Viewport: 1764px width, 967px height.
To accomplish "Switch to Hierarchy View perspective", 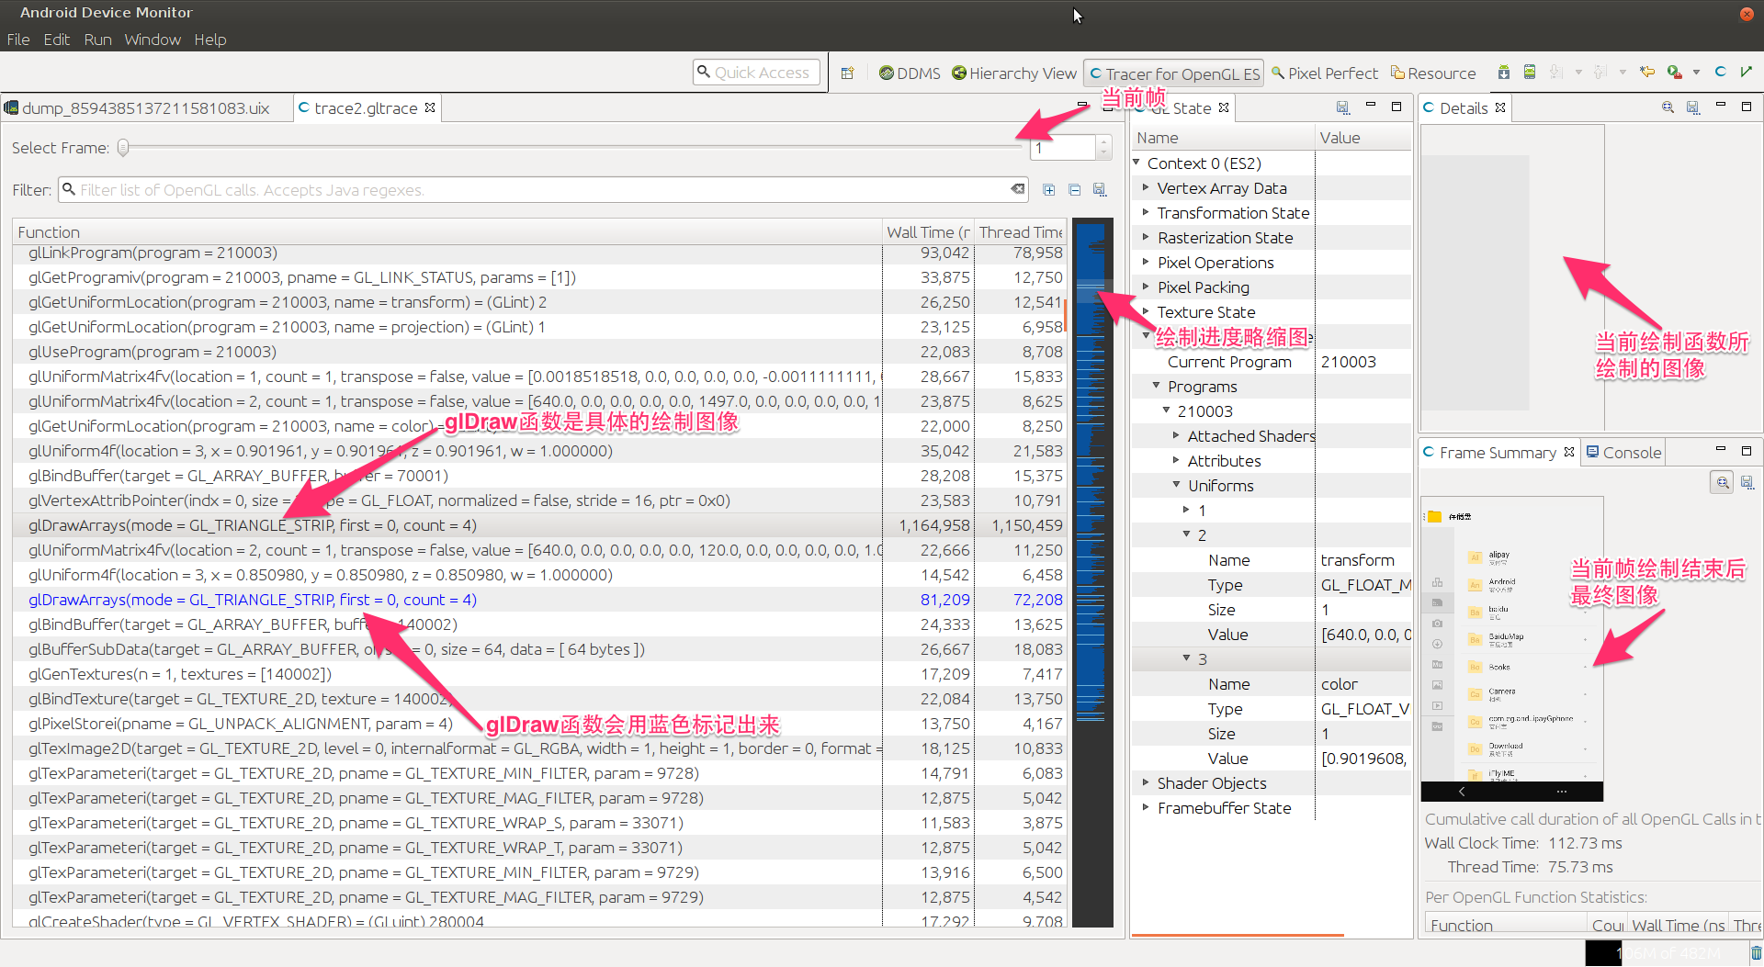I will coord(1014,73).
